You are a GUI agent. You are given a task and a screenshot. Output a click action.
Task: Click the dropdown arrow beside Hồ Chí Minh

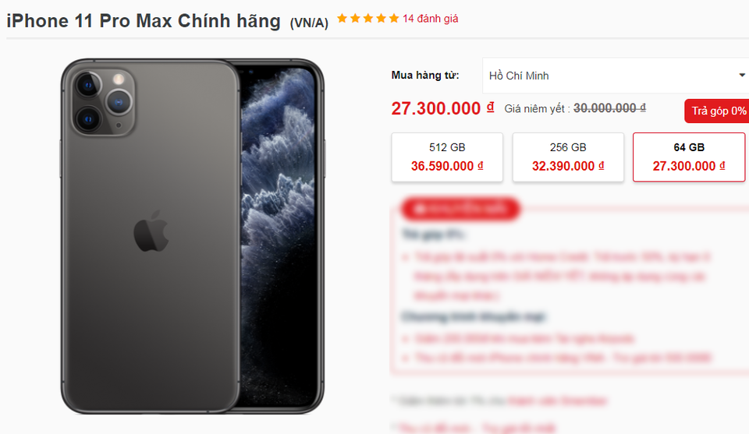(x=742, y=76)
